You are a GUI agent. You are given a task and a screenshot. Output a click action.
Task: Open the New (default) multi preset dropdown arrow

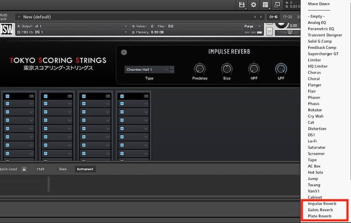19,17
